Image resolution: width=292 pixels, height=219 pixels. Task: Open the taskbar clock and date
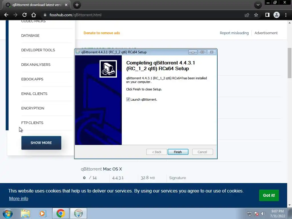pyautogui.click(x=277, y=214)
